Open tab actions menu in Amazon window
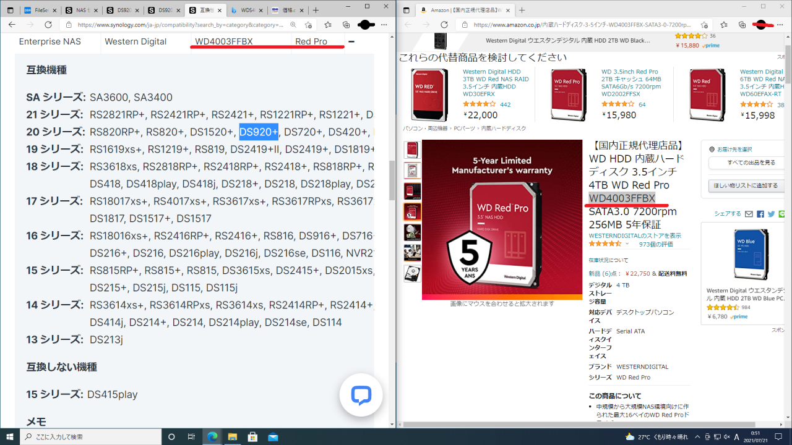Viewport: 792px width, 445px height. [x=407, y=11]
